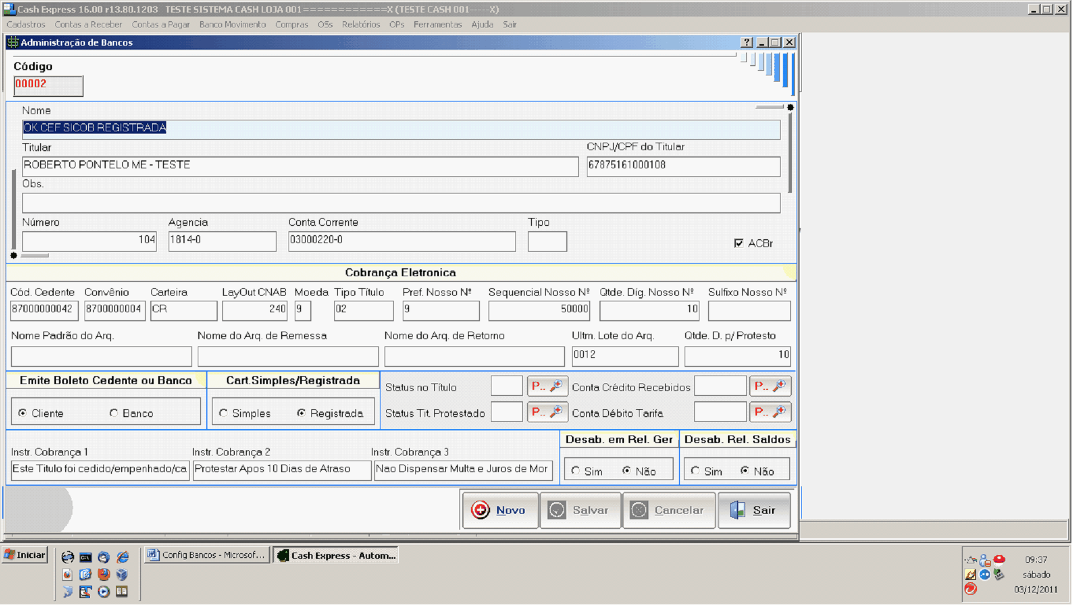The width and height of the screenshot is (1072, 605).
Task: Open search beside Status no Título field
Action: [547, 386]
